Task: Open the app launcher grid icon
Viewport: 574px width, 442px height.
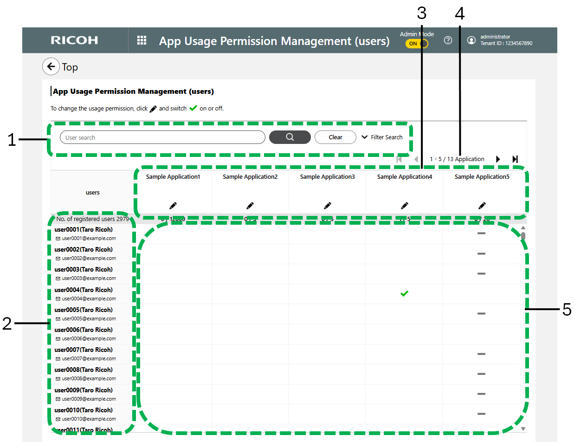Action: [142, 40]
